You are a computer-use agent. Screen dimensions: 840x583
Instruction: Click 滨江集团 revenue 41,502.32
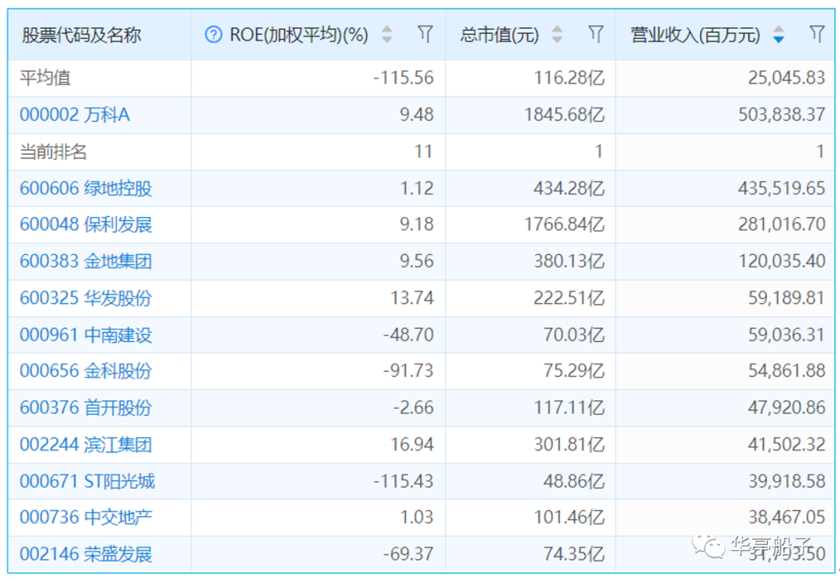point(786,445)
